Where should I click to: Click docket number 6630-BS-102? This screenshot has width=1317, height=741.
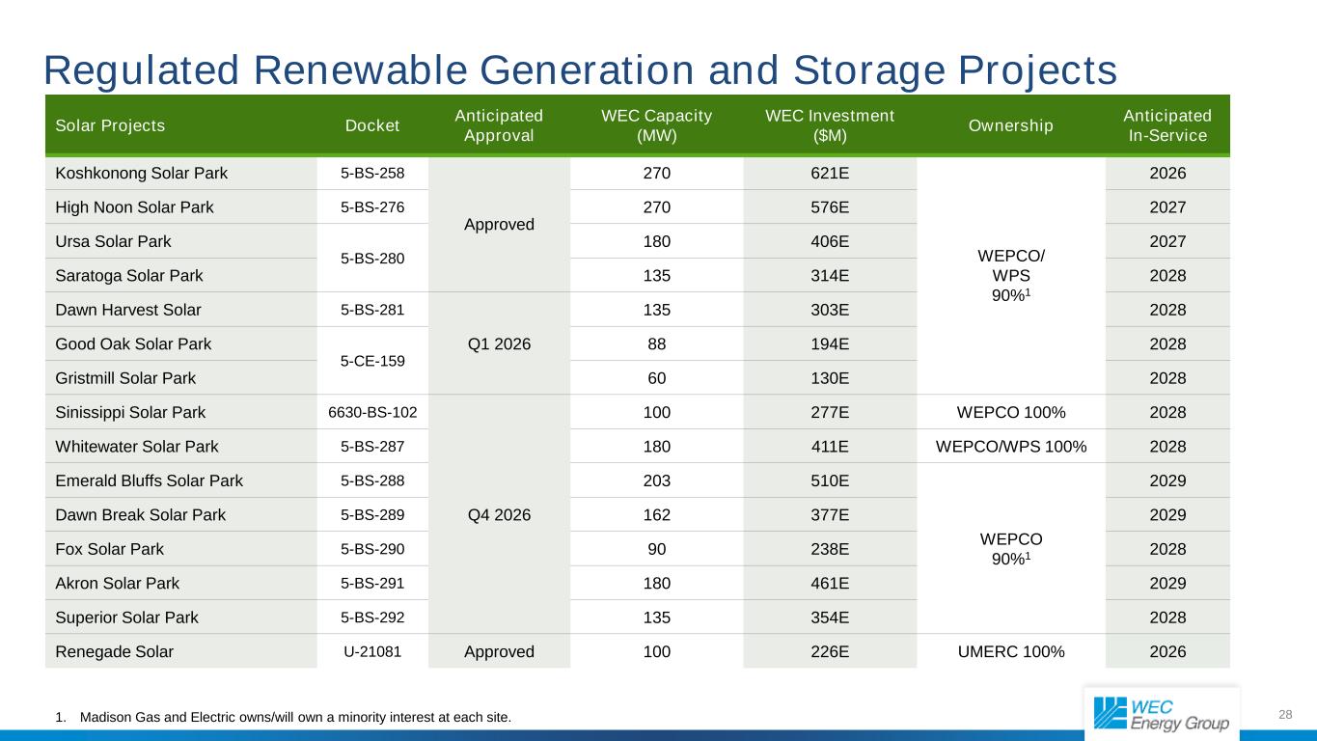[x=372, y=412]
